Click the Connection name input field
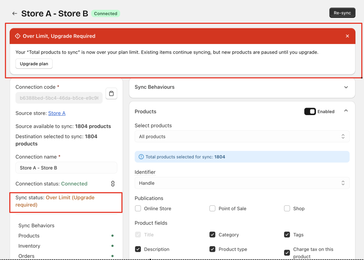The height and width of the screenshot is (260, 364). (66, 168)
